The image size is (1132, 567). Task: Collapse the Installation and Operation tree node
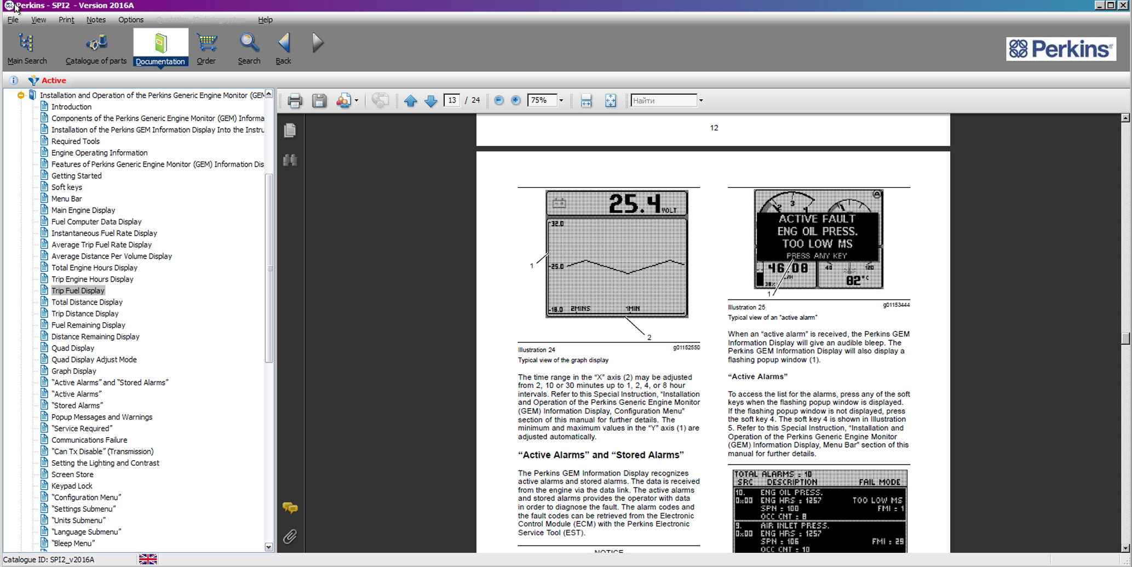(21, 95)
